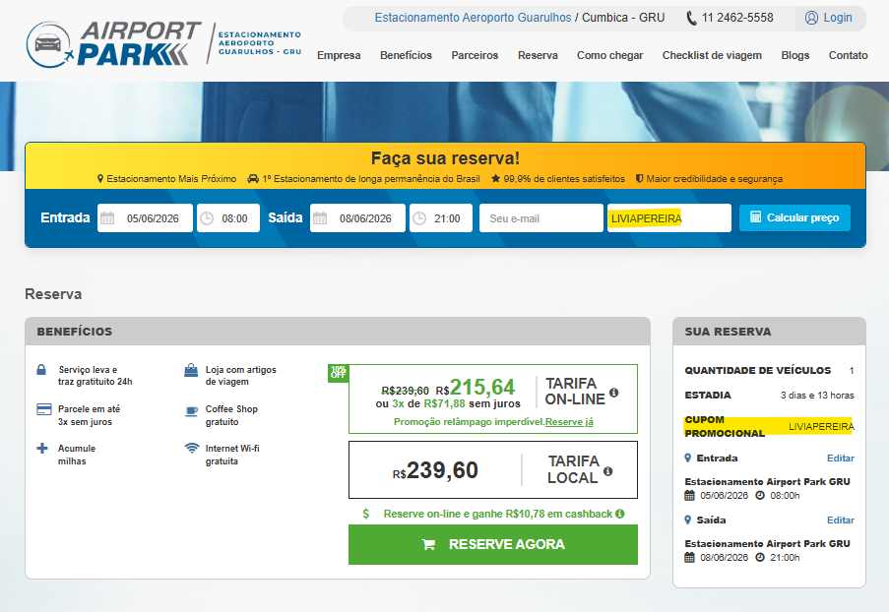This screenshot has width=889, height=612.
Task: Open the Saída time field 21:00
Action: tap(440, 218)
